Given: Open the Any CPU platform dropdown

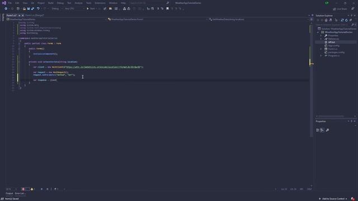Looking at the screenshot, I should click(74, 9).
